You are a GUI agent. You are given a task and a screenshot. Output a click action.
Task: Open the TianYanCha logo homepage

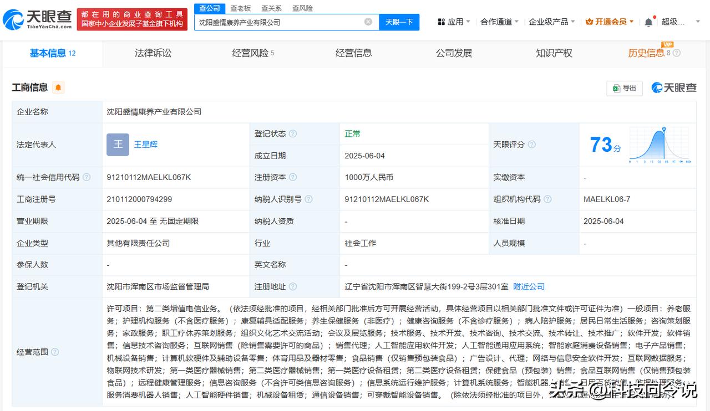click(x=38, y=19)
